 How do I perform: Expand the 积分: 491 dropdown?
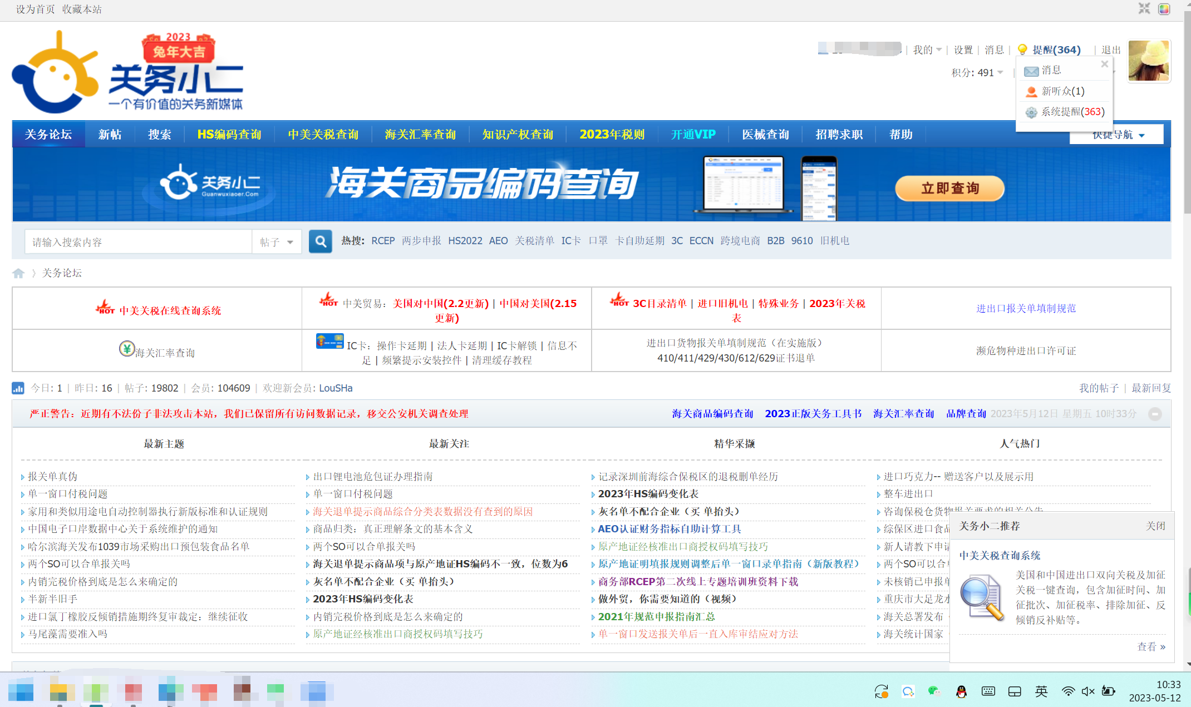977,73
